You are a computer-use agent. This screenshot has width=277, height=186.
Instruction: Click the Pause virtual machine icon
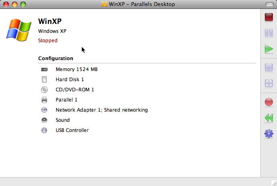(269, 33)
